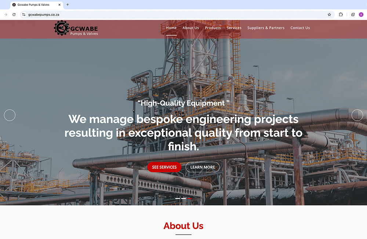The width and height of the screenshot is (367, 239).
Task: Open Suppliers & Partners page
Action: pos(266,28)
